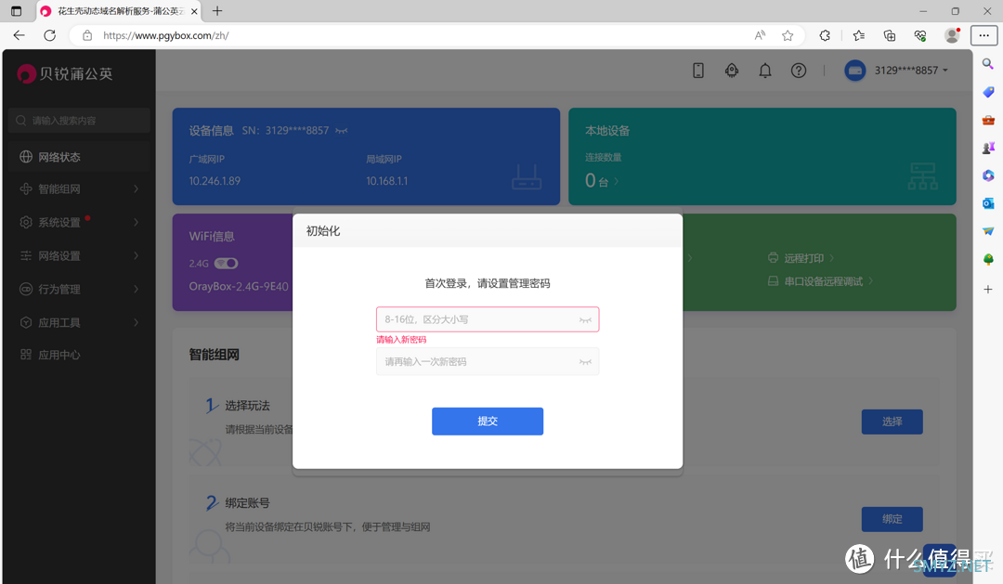
Task: Click the 贝锐蒲公英 logo
Action: click(65, 73)
